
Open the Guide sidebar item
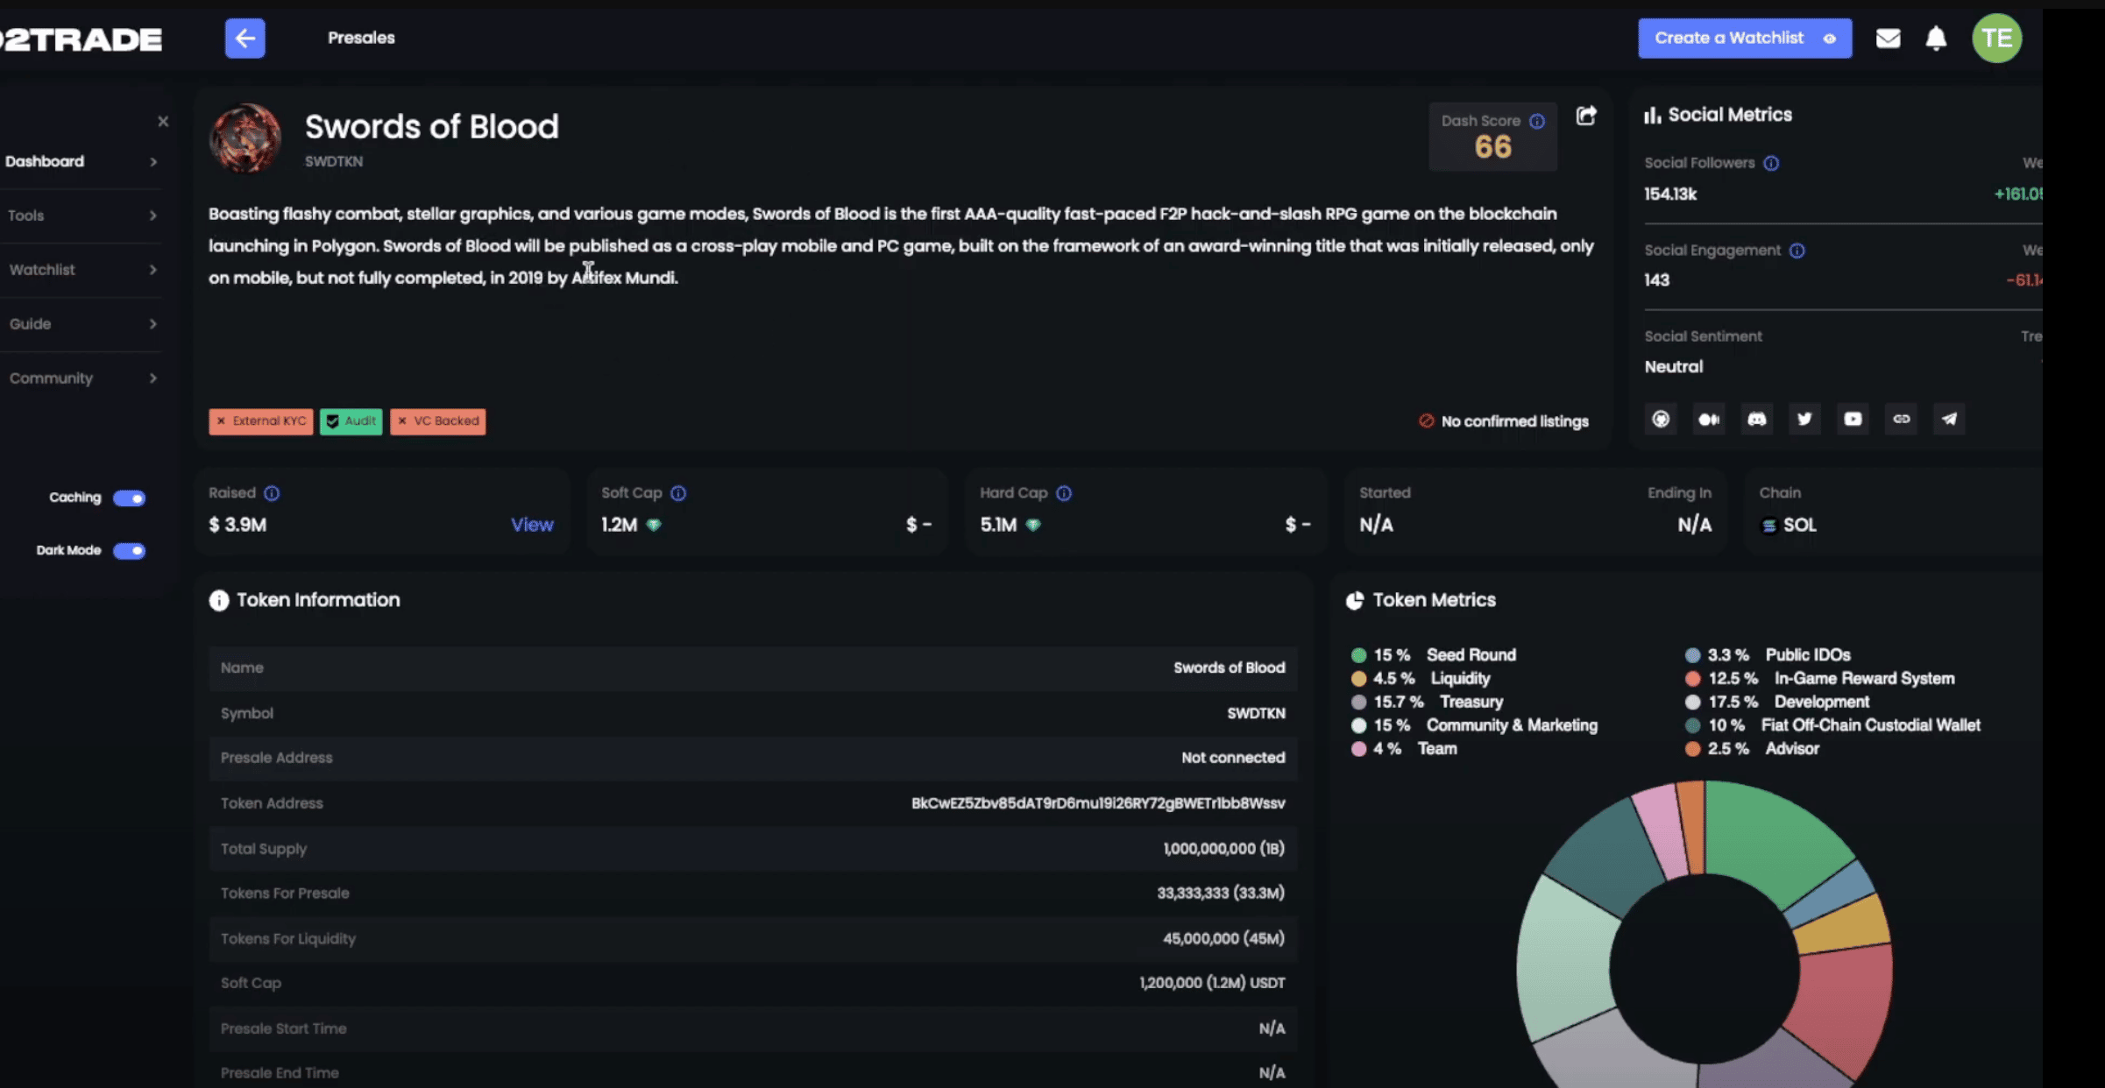coord(81,324)
